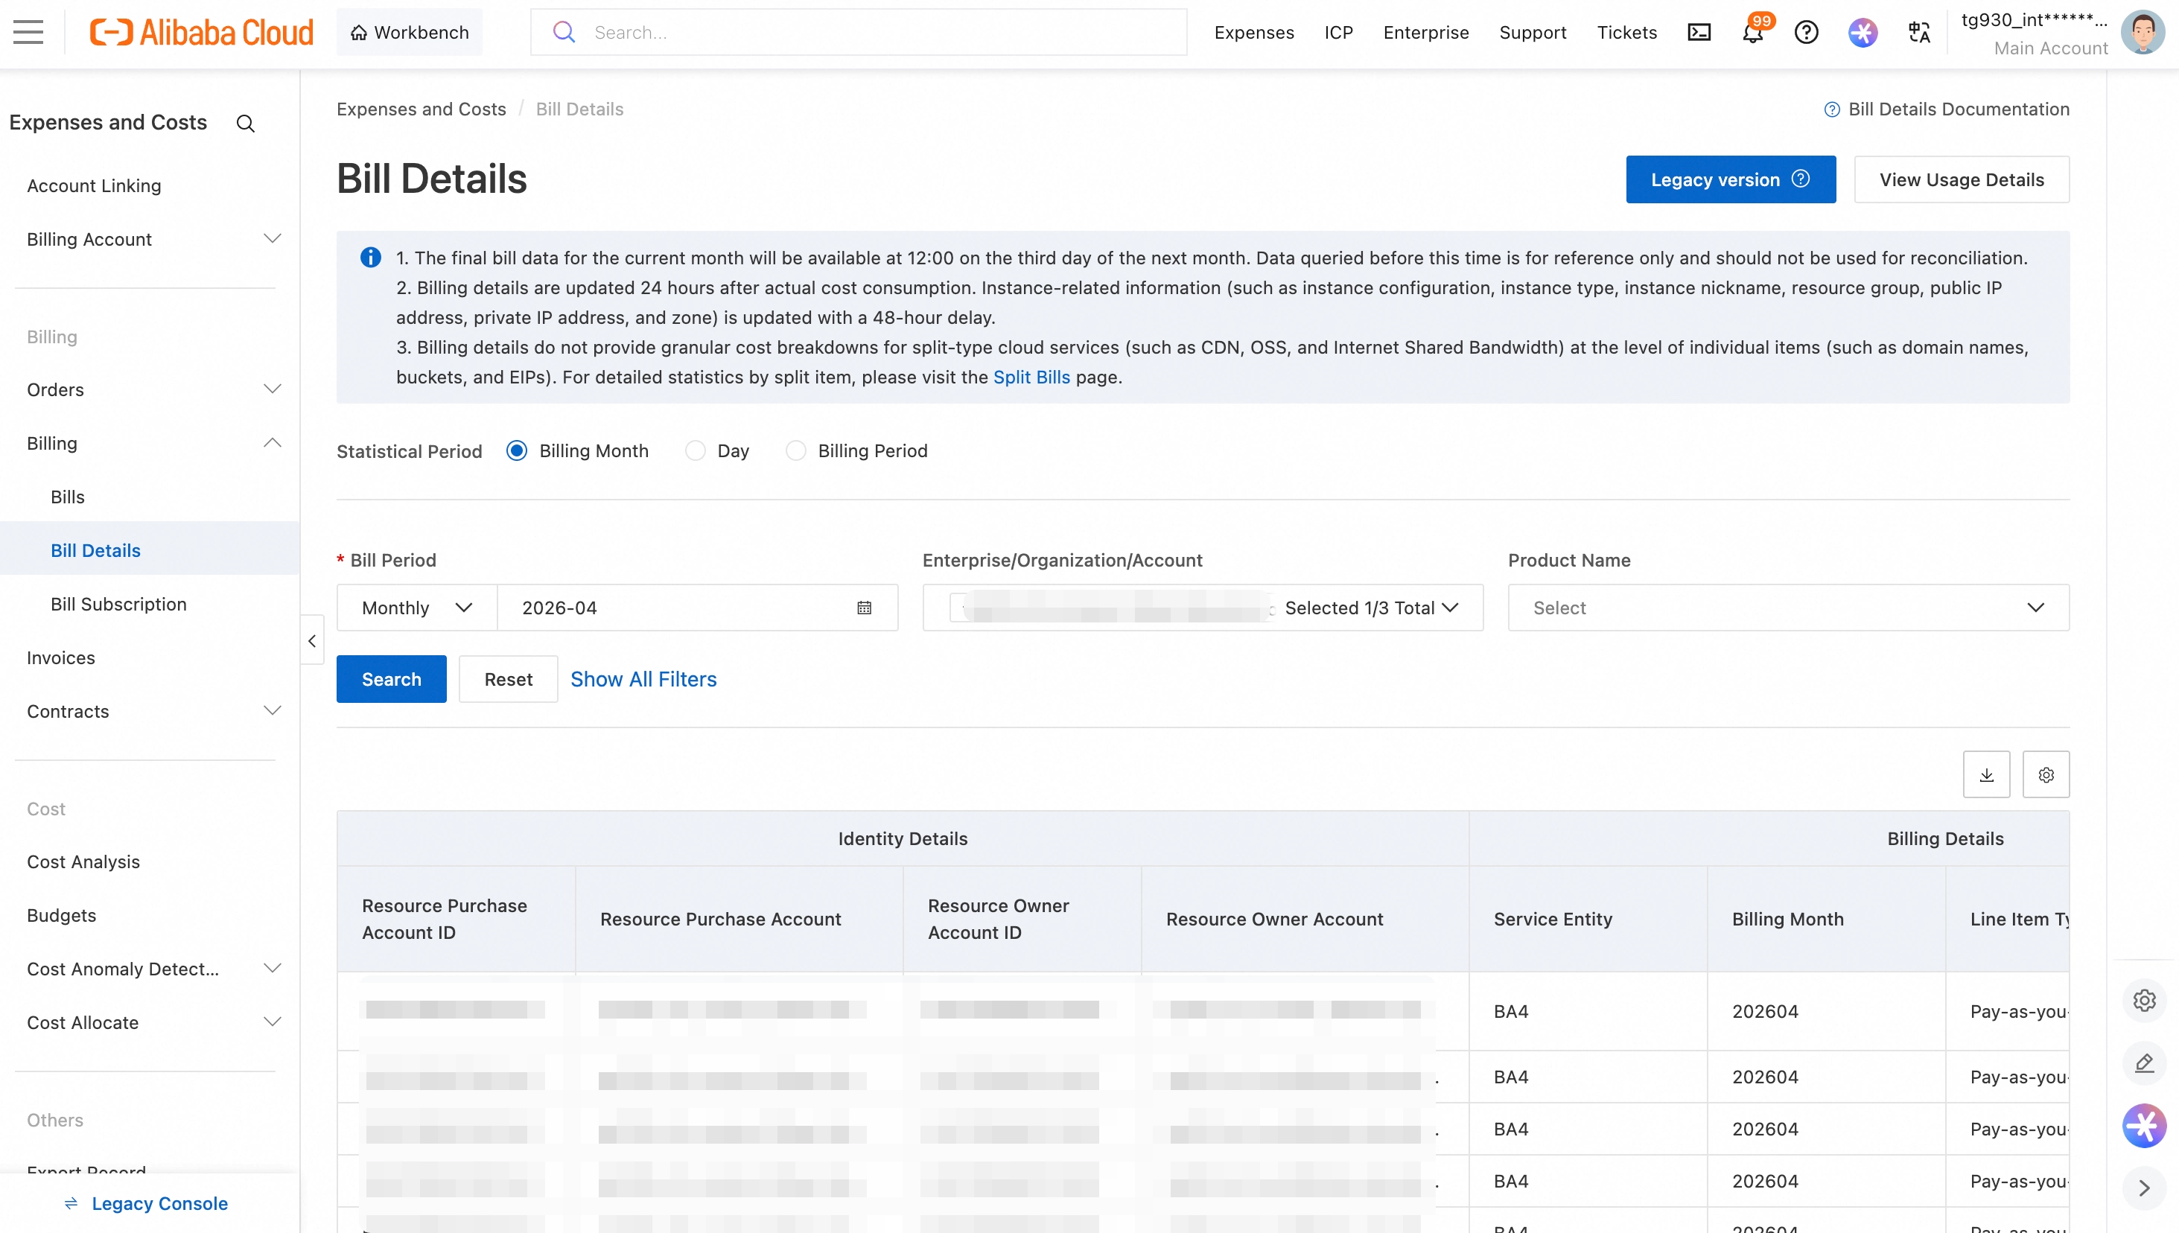Open the user avatar menu

pos(2143,32)
